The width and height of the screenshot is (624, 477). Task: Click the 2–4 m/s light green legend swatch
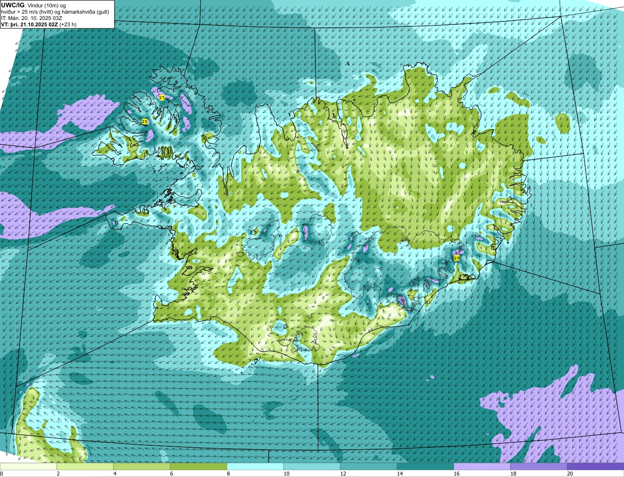(85, 467)
